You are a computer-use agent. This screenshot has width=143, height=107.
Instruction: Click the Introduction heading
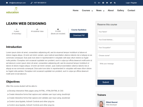pos(14,47)
